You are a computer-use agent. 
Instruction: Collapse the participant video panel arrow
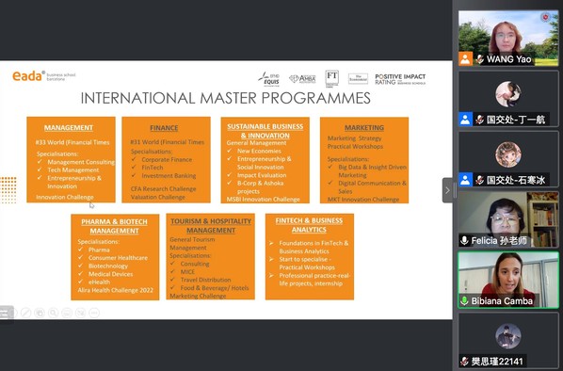pos(447,190)
